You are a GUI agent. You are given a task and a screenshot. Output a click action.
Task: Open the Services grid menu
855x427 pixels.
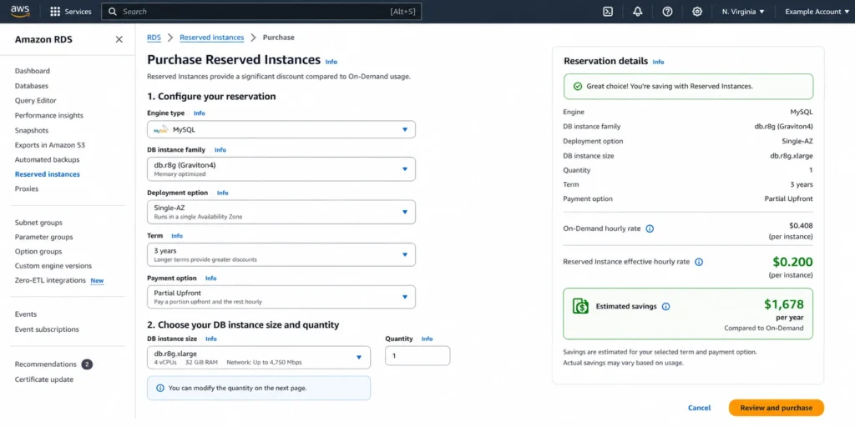coord(71,12)
